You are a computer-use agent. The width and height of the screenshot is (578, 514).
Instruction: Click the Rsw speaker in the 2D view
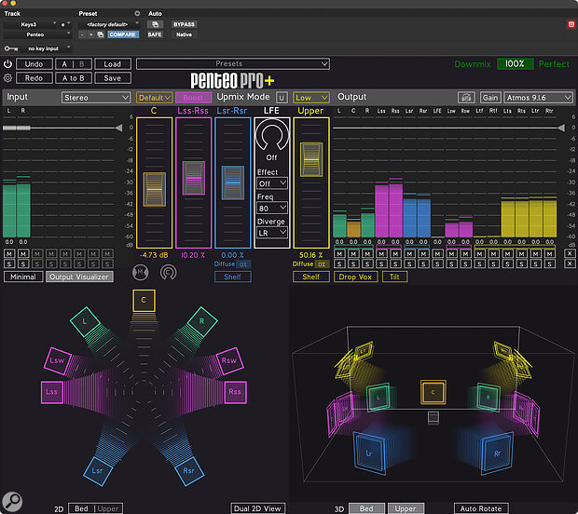coord(229,360)
